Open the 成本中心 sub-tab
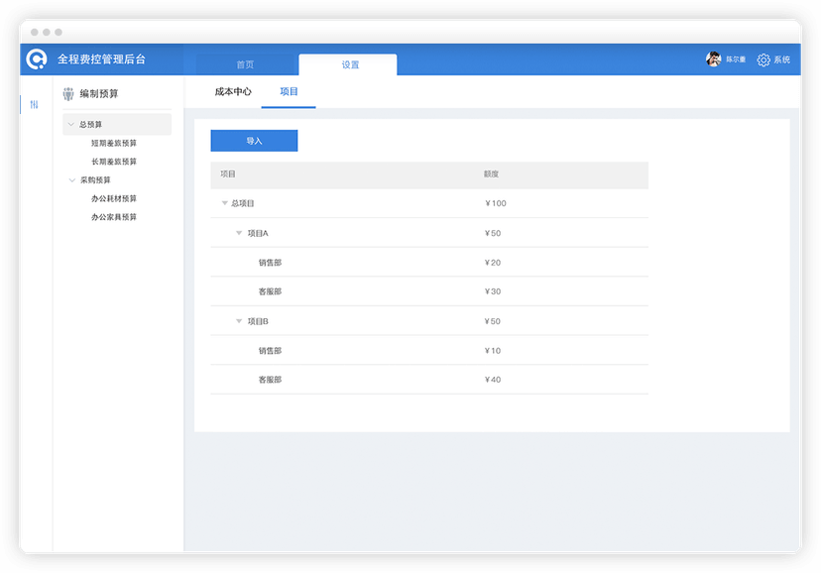This screenshot has height=573, width=821. (x=233, y=91)
